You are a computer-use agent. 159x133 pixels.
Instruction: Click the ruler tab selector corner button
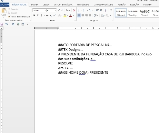point(2,28)
